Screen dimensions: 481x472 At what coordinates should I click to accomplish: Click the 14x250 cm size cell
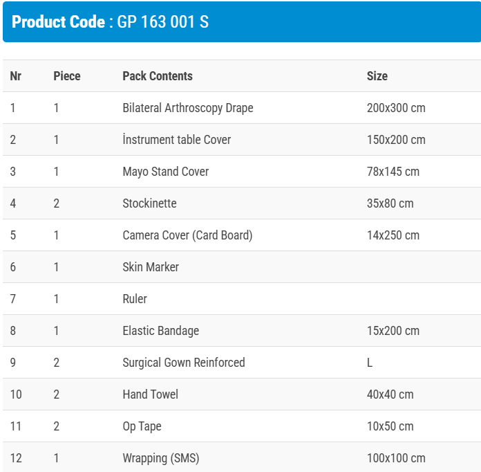(393, 235)
